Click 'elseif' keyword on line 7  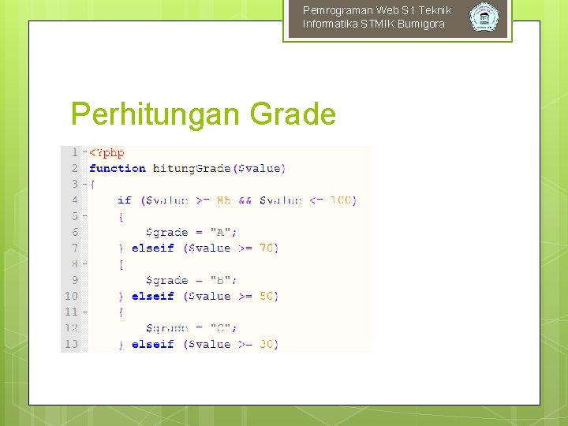click(152, 248)
